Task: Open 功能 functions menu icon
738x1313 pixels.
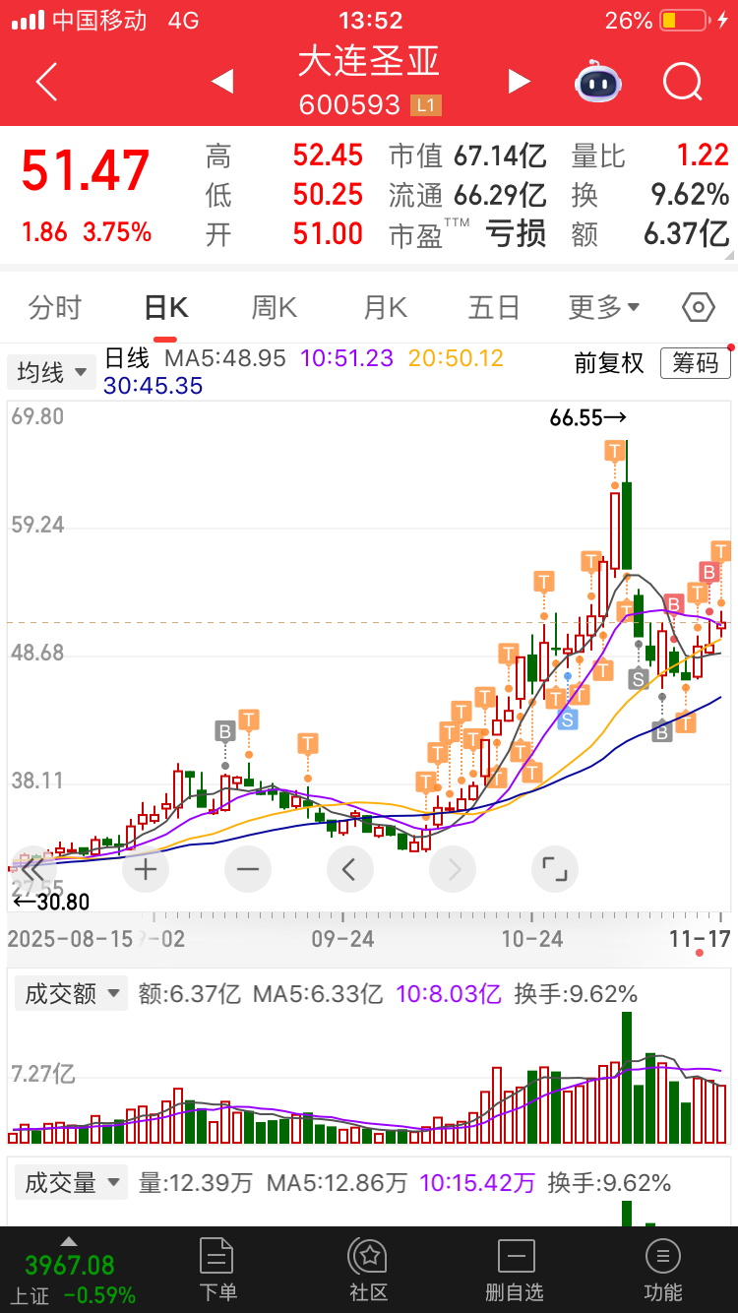Action: [662, 1270]
